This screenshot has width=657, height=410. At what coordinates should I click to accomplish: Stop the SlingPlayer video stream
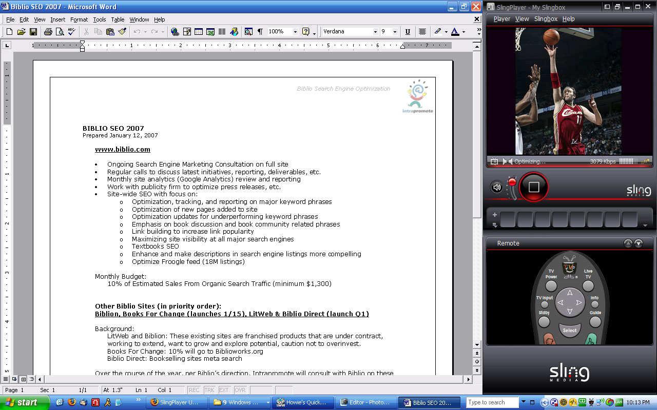(534, 187)
